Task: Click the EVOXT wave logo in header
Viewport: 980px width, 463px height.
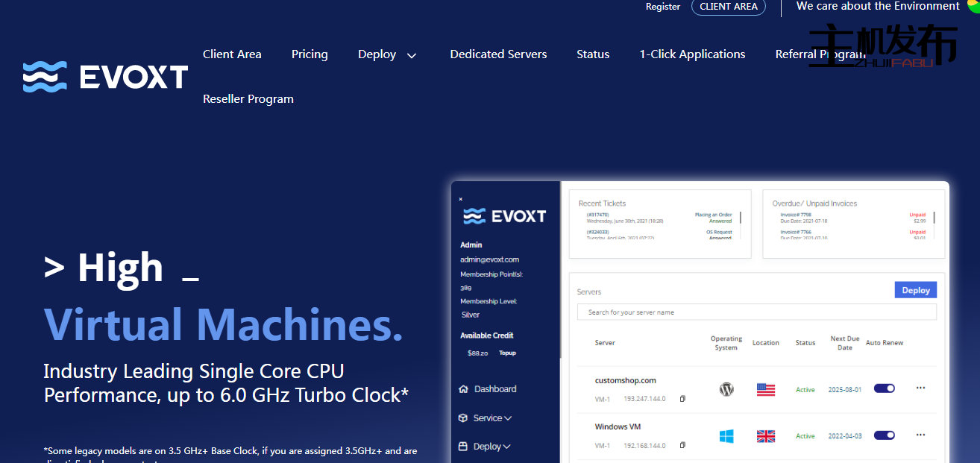Action: click(x=45, y=77)
